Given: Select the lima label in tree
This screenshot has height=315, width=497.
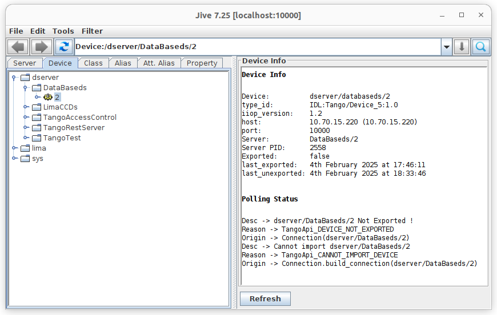Looking at the screenshot, I should click(39, 148).
